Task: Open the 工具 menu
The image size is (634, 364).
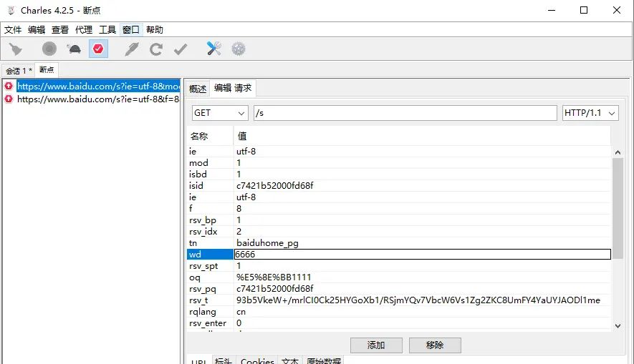Action: [107, 29]
